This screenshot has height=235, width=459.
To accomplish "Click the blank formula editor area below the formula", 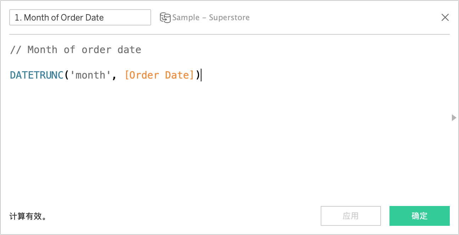I will (227, 142).
